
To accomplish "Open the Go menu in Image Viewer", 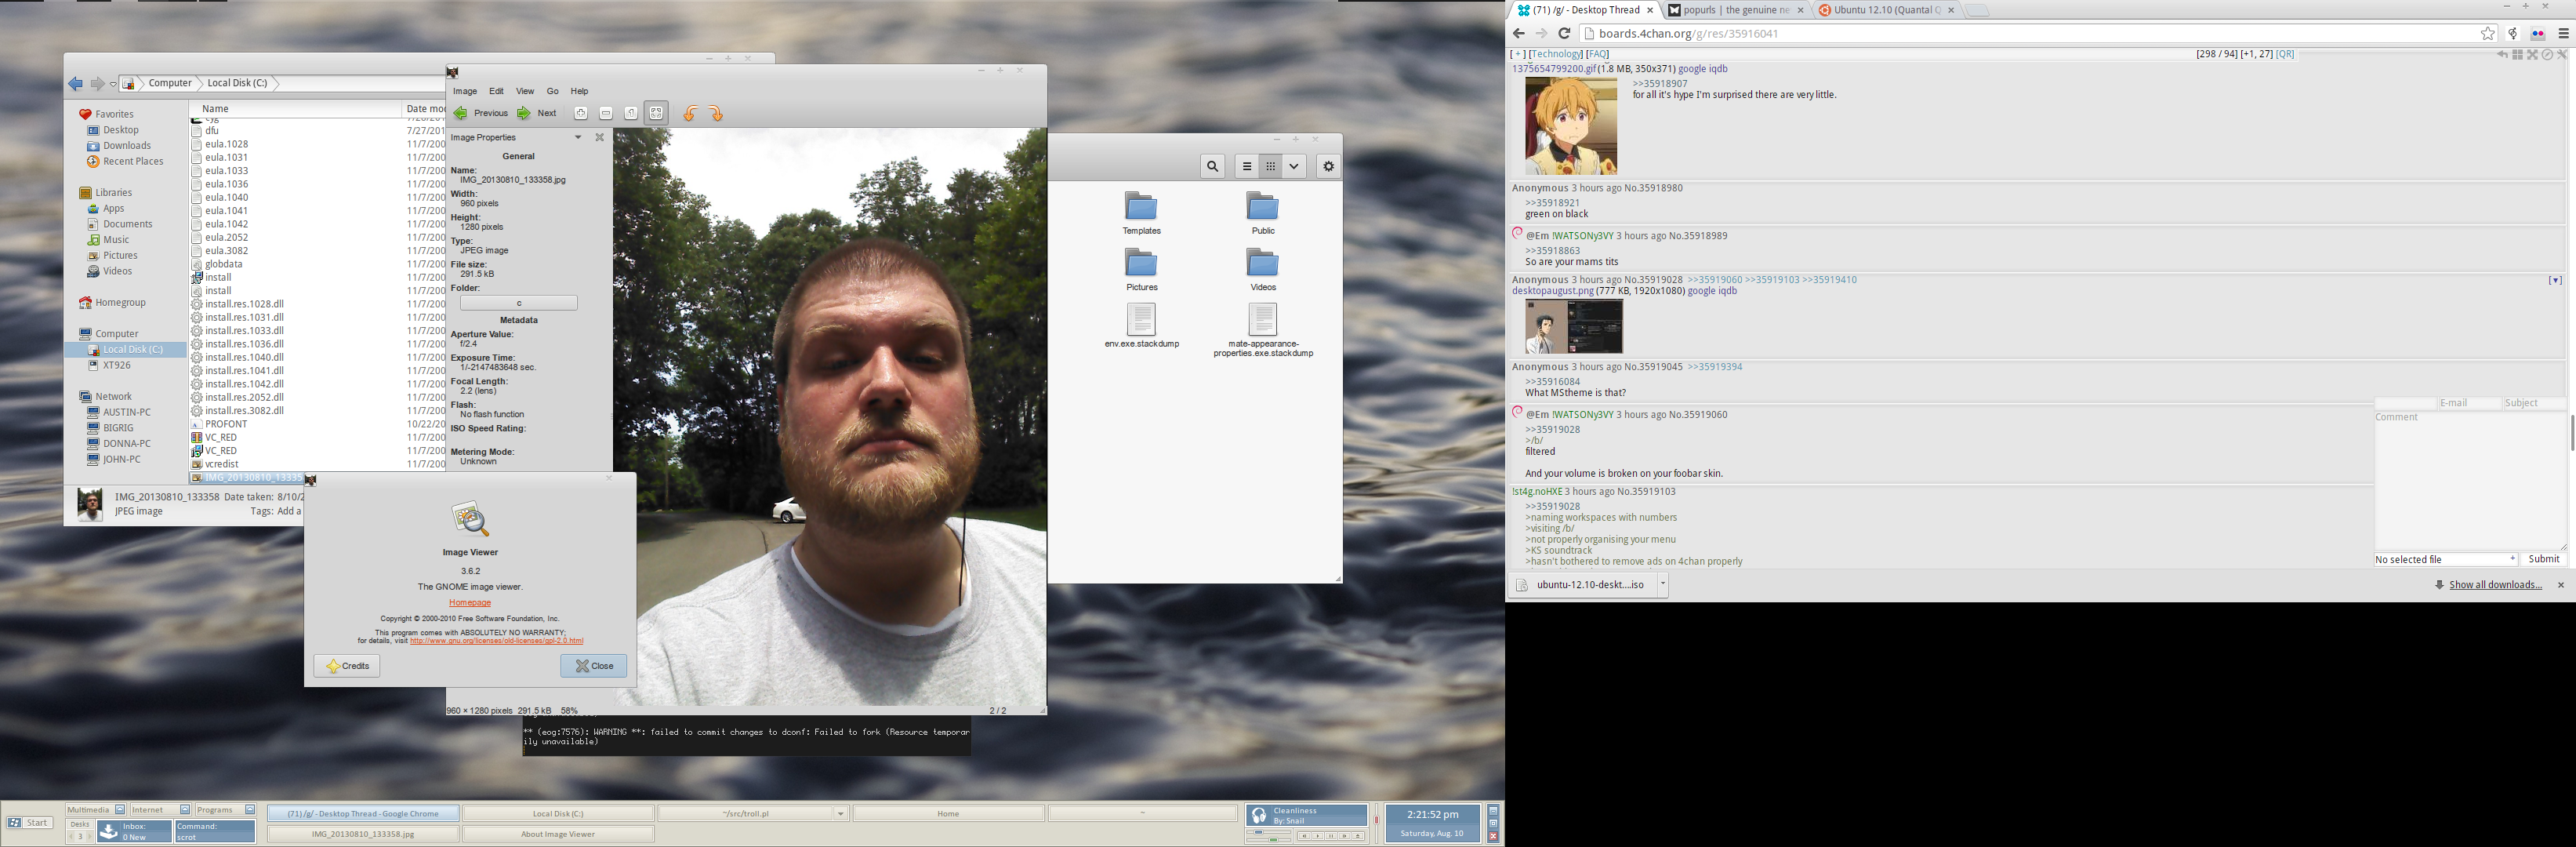I will point(552,91).
